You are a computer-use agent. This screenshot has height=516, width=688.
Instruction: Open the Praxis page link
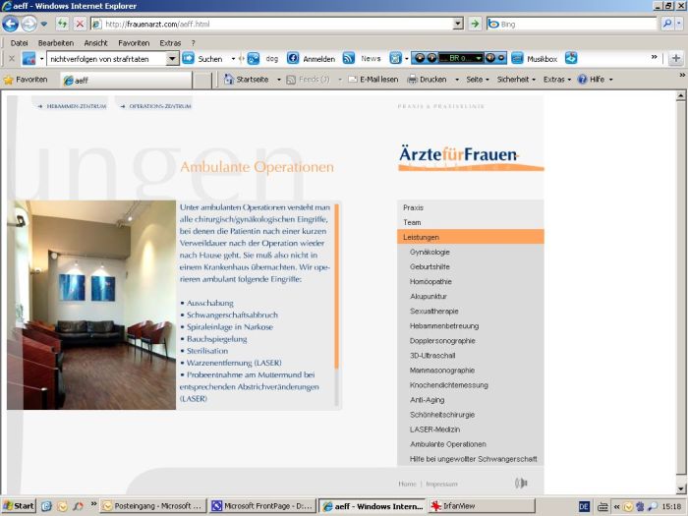pos(413,207)
